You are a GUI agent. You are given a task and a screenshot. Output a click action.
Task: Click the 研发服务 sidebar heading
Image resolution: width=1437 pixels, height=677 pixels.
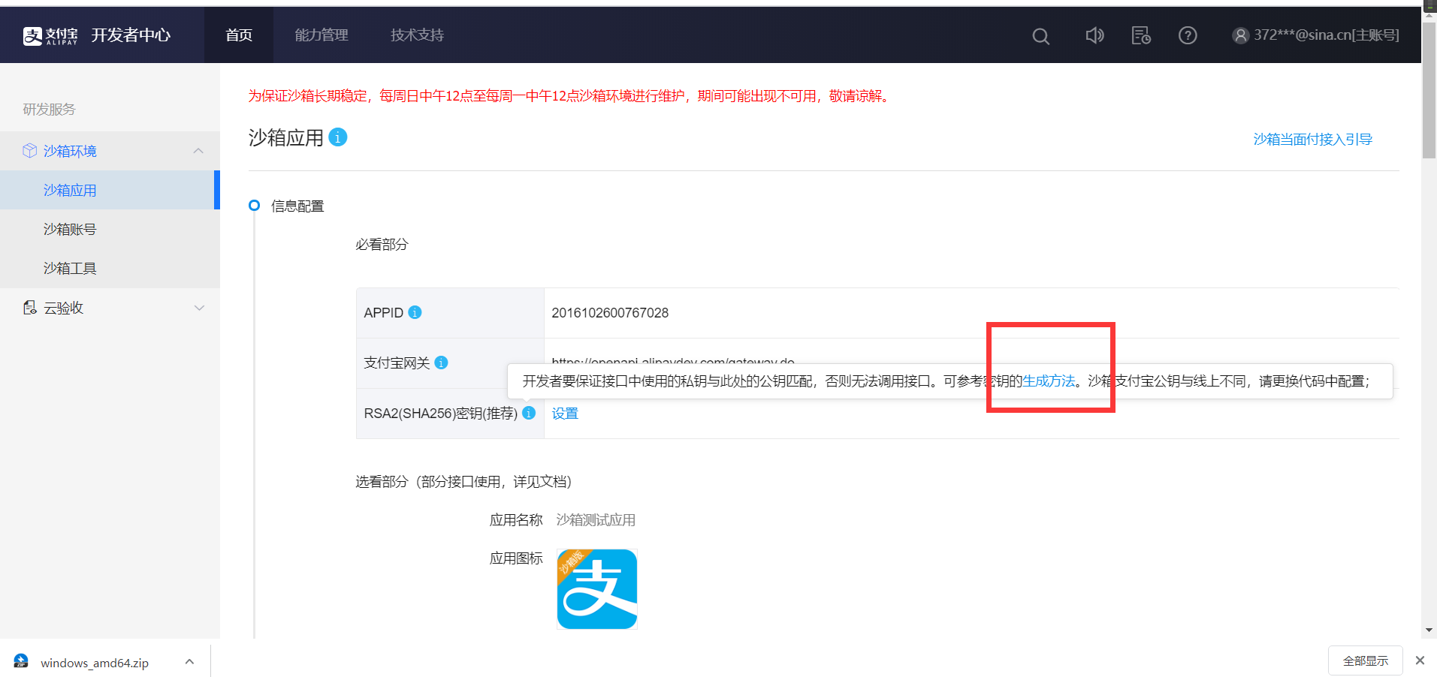[x=49, y=110]
